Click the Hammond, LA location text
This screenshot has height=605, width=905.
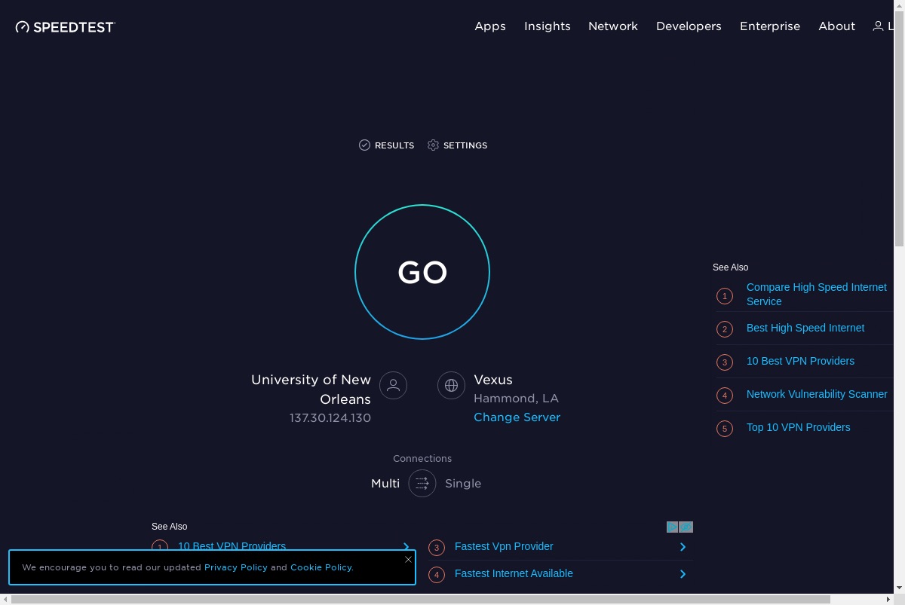pyautogui.click(x=516, y=399)
